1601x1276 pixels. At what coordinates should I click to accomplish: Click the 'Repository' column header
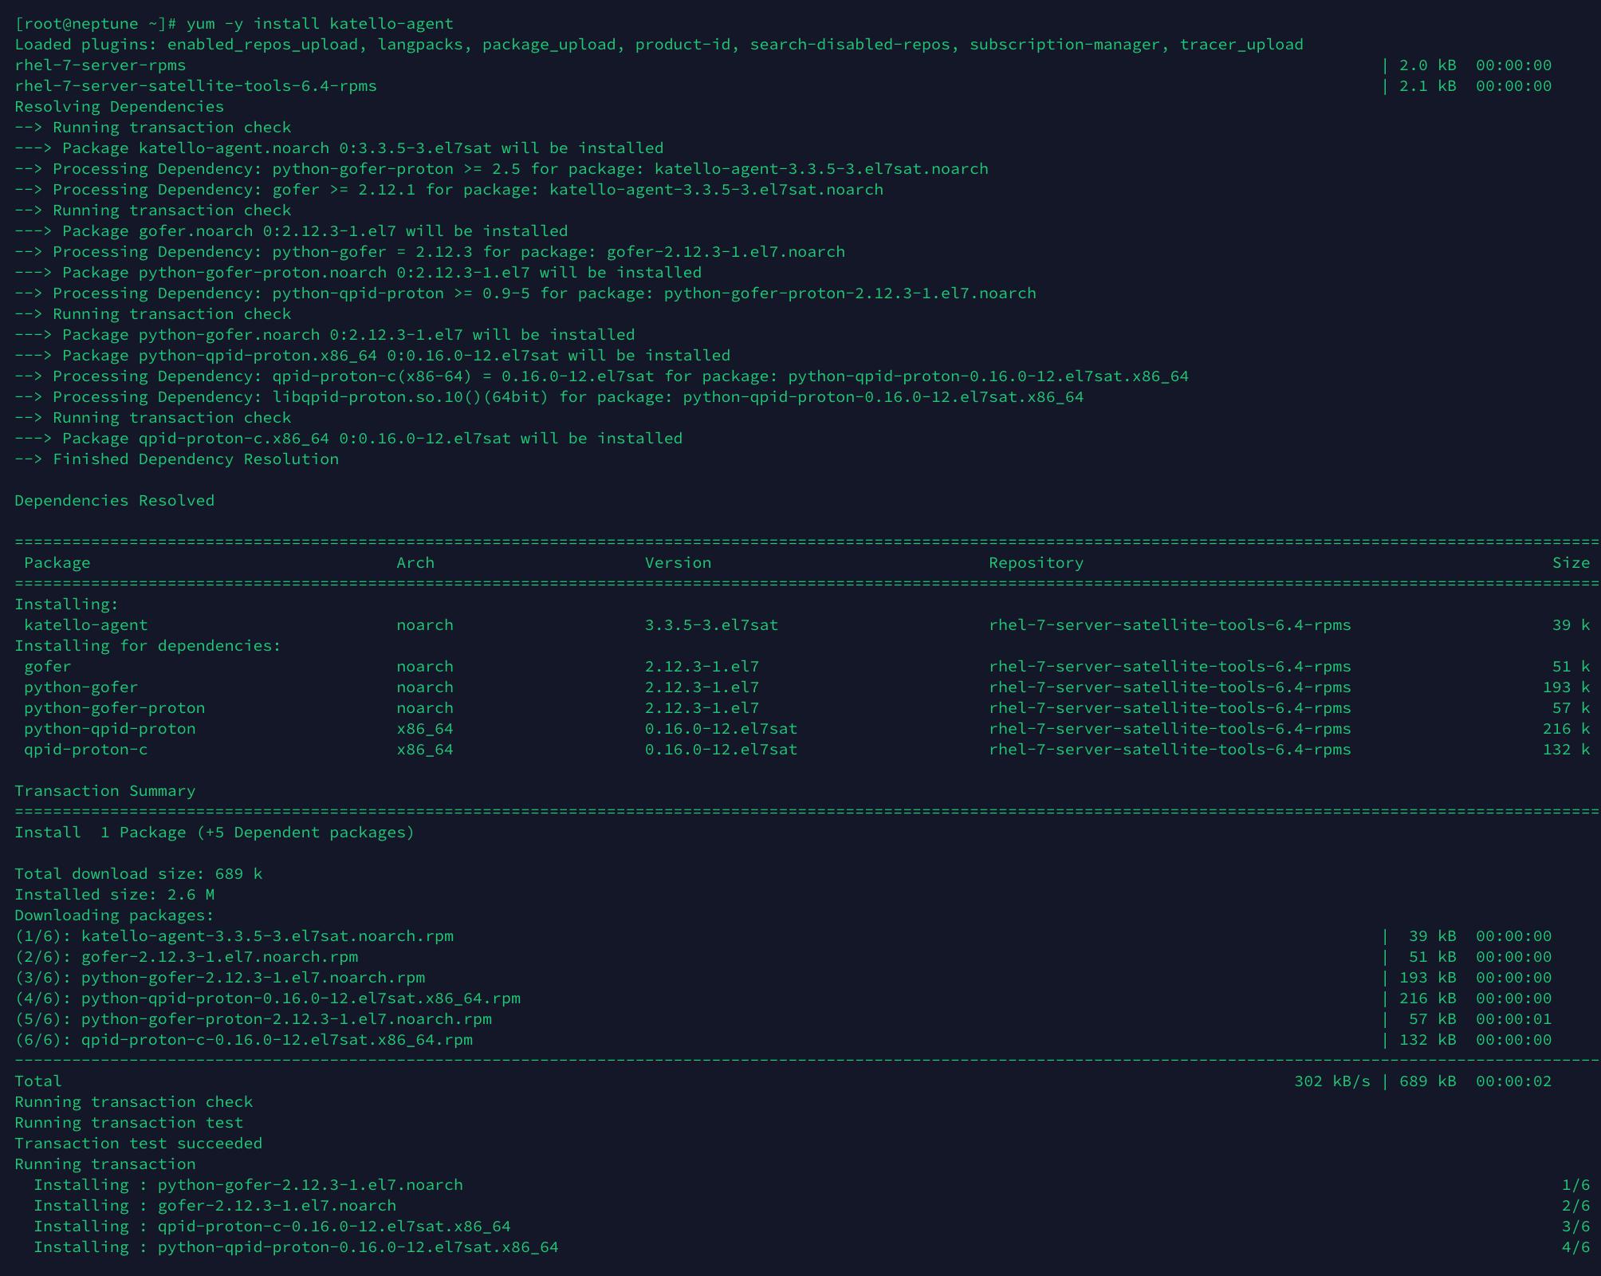(x=1036, y=563)
